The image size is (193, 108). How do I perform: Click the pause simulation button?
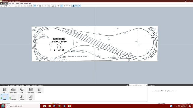59,6
